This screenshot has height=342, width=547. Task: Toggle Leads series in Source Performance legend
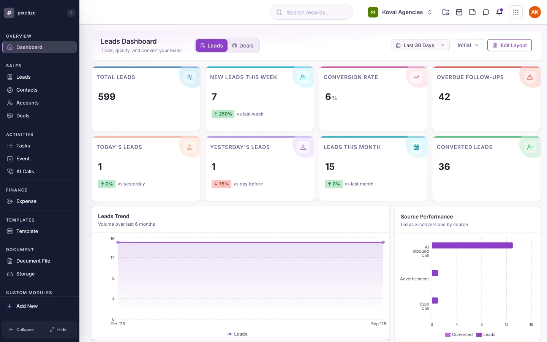click(486, 334)
